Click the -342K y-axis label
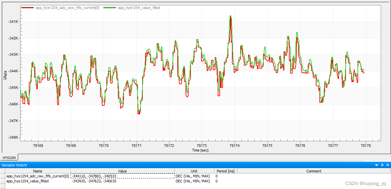Screen dimensions: 391x189 pyautogui.click(x=13, y=38)
